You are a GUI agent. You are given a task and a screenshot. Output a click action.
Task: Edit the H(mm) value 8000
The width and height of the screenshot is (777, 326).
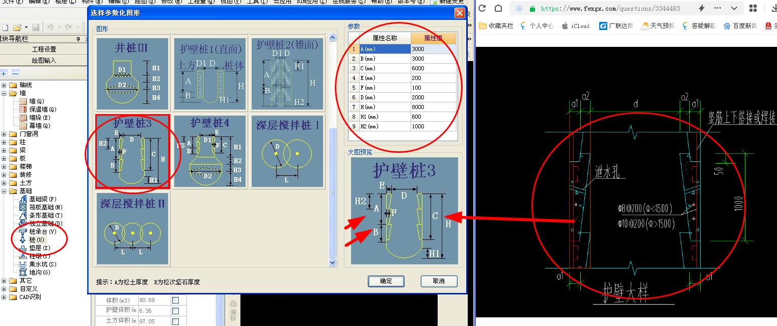(433, 107)
